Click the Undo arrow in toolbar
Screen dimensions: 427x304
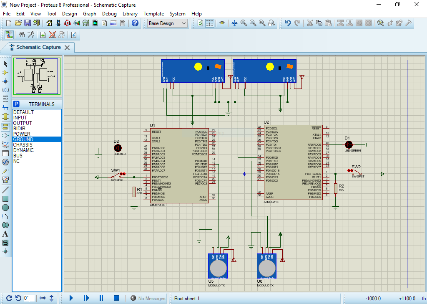pyautogui.click(x=288, y=23)
